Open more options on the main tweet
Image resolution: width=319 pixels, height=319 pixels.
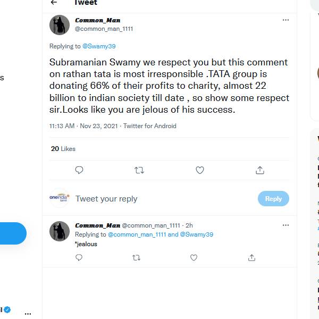[286, 20]
